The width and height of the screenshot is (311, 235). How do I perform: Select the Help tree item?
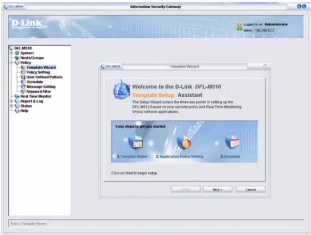point(24,111)
